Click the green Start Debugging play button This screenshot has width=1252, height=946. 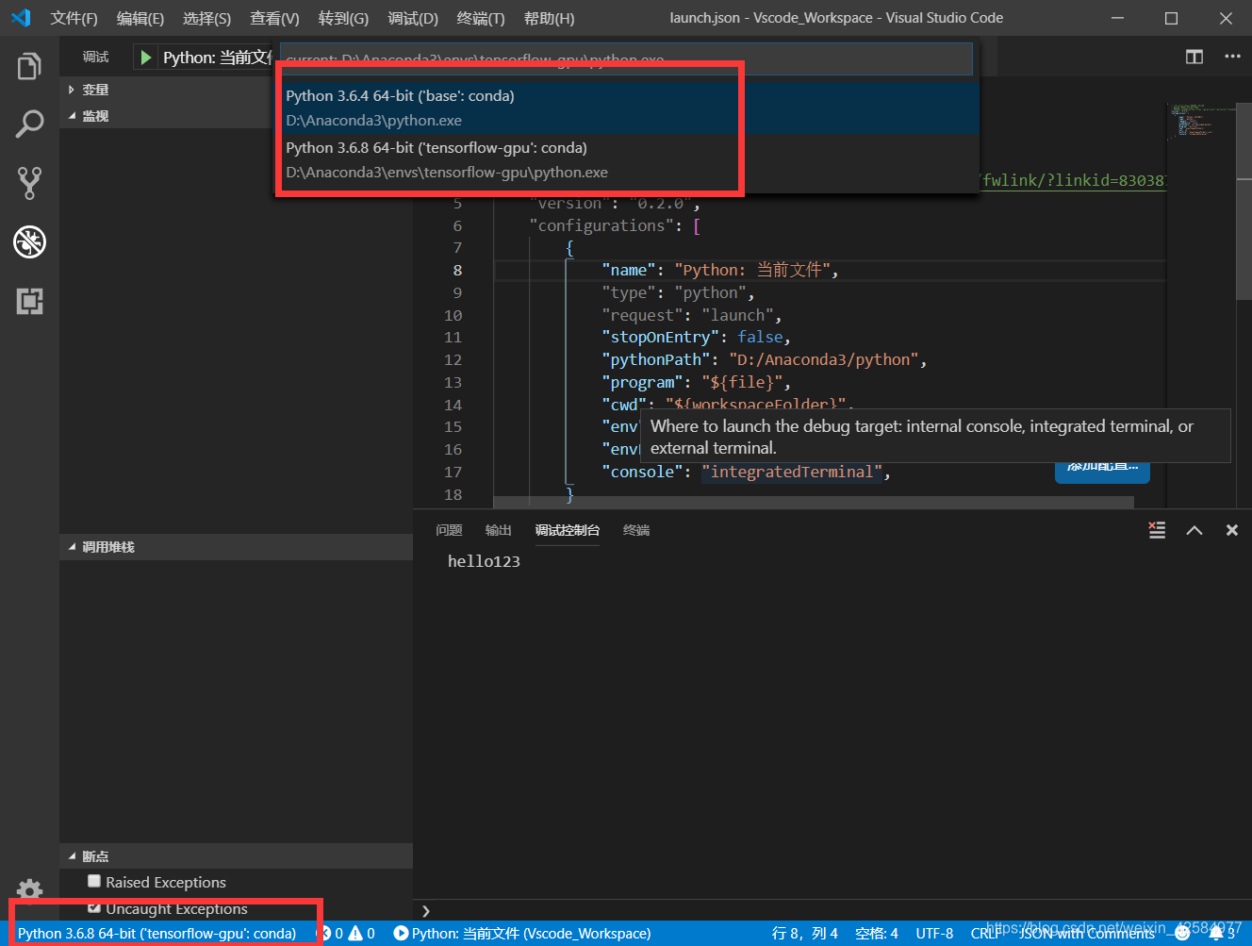tap(145, 57)
